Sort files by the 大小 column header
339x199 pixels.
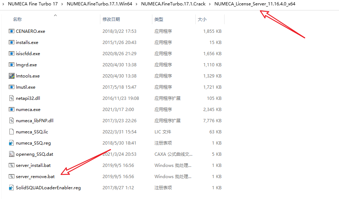202,19
